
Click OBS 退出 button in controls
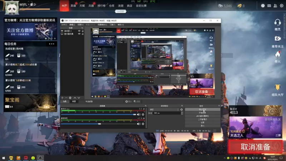click(x=202, y=126)
